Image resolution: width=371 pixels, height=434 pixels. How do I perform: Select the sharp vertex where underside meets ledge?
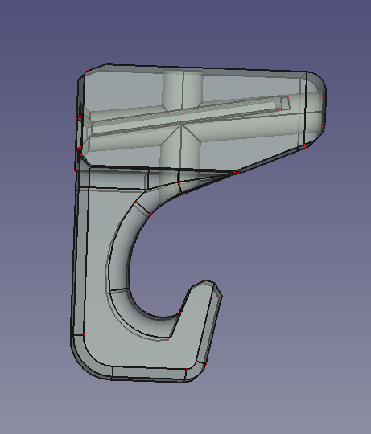click(235, 173)
